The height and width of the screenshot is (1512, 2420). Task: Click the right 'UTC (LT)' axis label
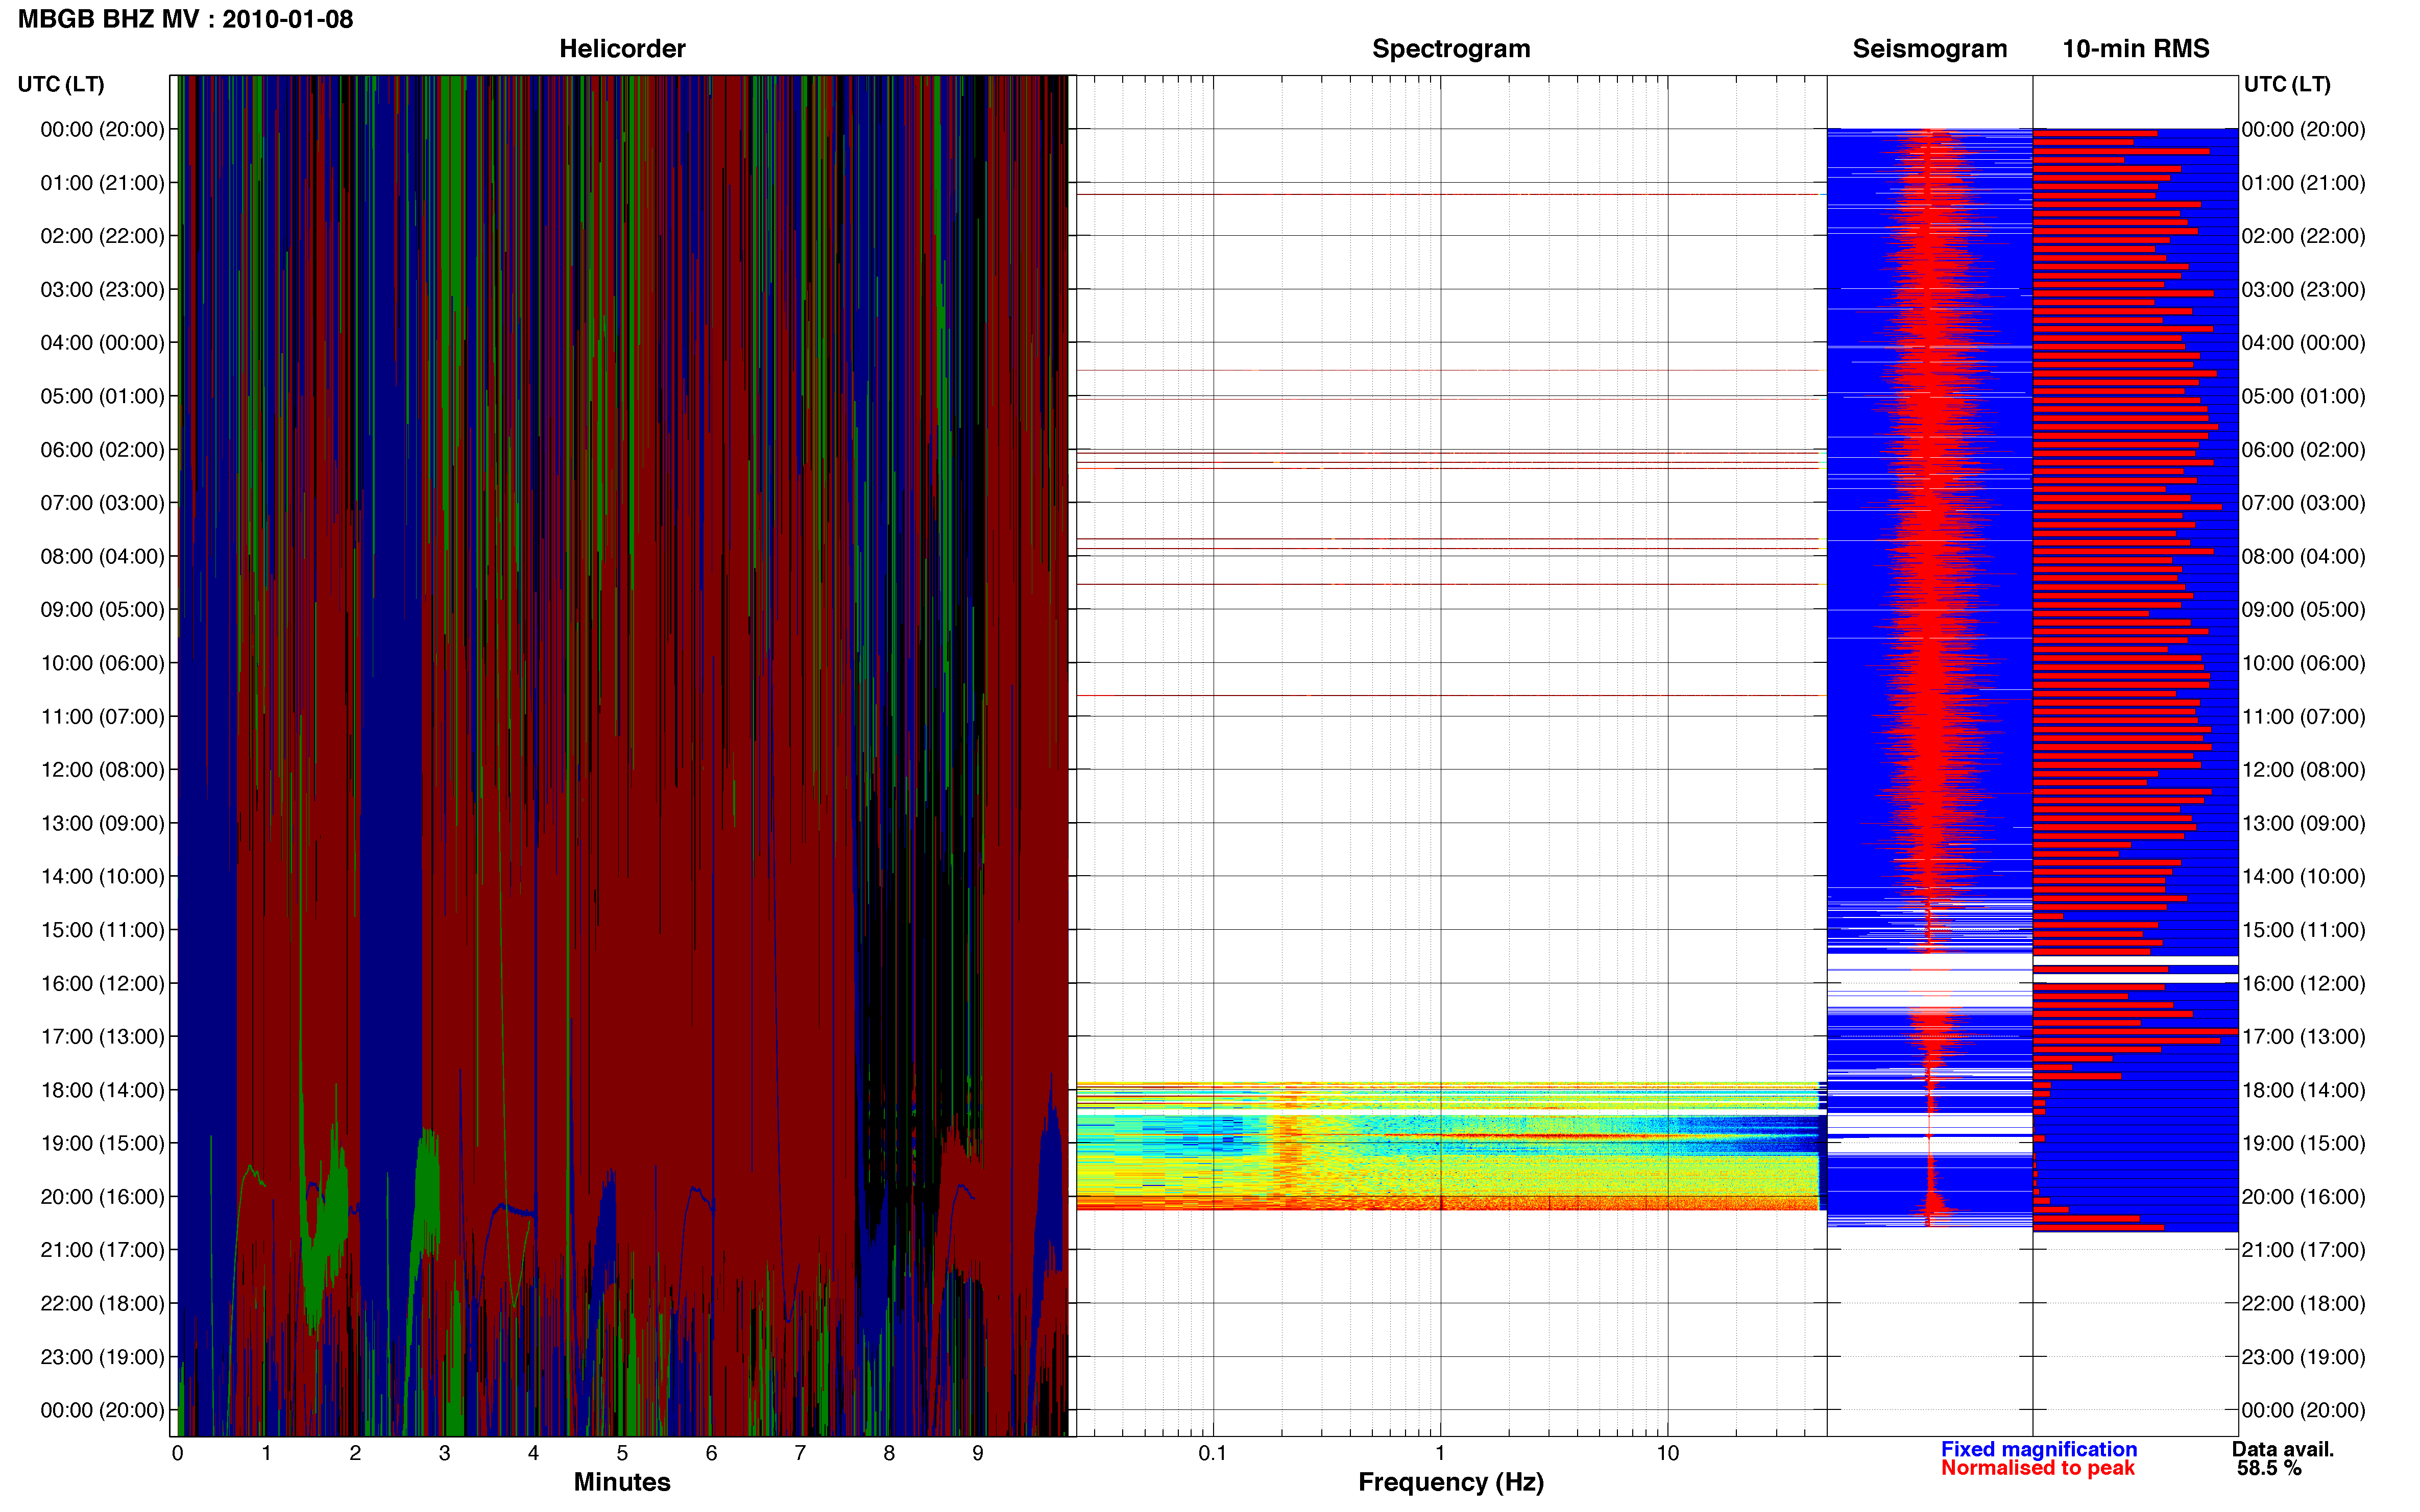coord(2287,84)
